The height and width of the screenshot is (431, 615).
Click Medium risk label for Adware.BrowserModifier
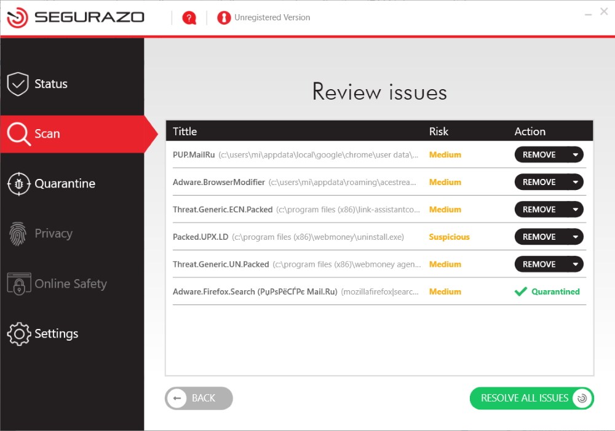[x=445, y=183]
